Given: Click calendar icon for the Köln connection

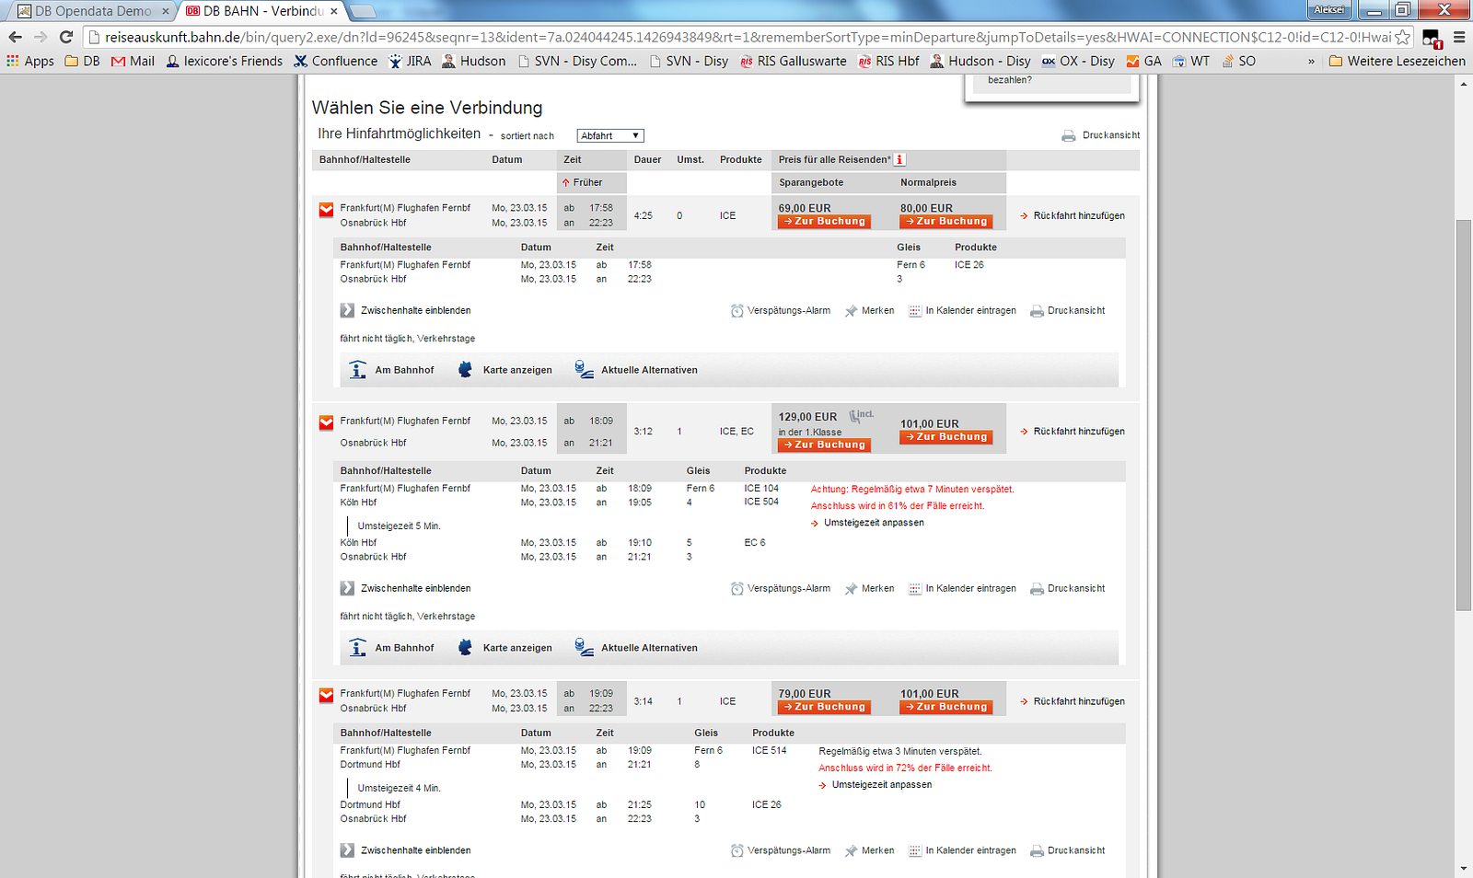Looking at the screenshot, I should coord(914,589).
